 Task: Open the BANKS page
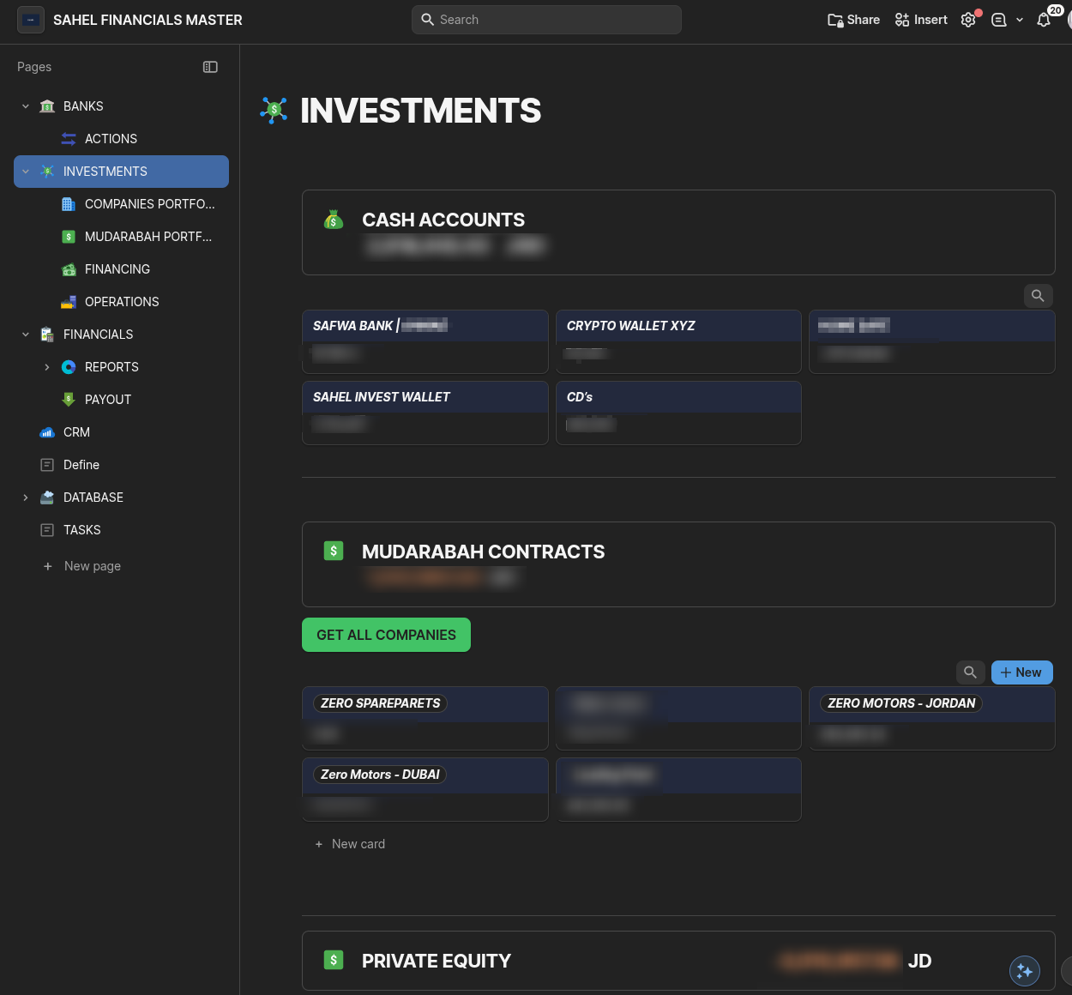pos(83,106)
